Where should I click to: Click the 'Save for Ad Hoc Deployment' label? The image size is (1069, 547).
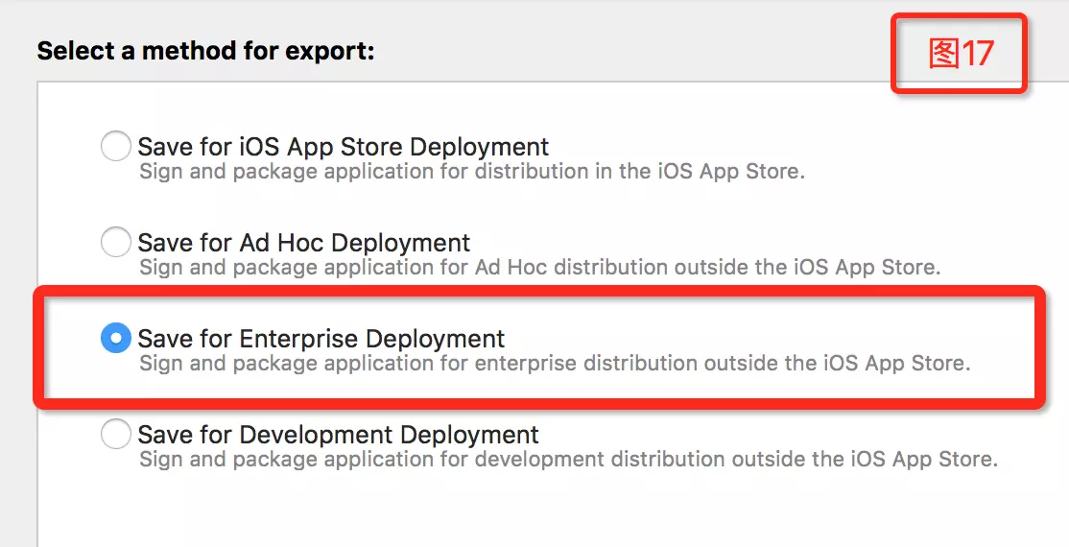(x=303, y=242)
